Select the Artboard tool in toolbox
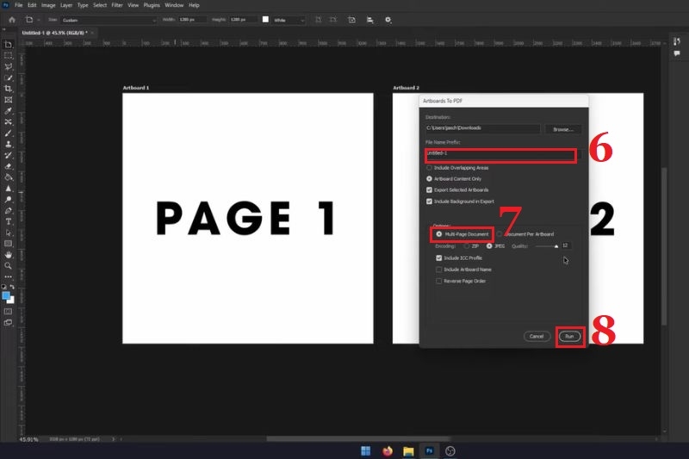 8,45
